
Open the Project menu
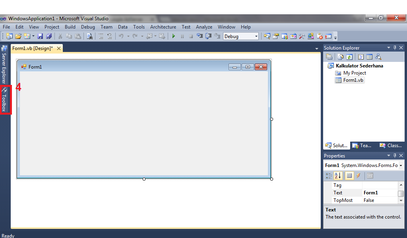(x=52, y=27)
